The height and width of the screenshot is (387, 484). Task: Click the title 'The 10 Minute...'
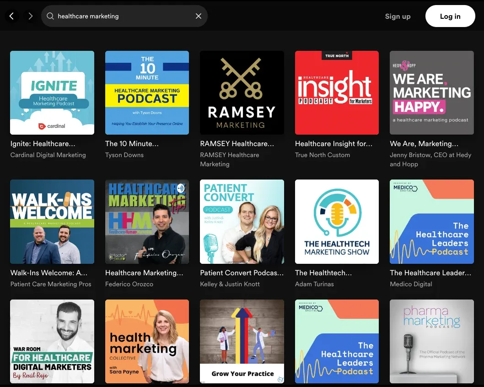[132, 144]
